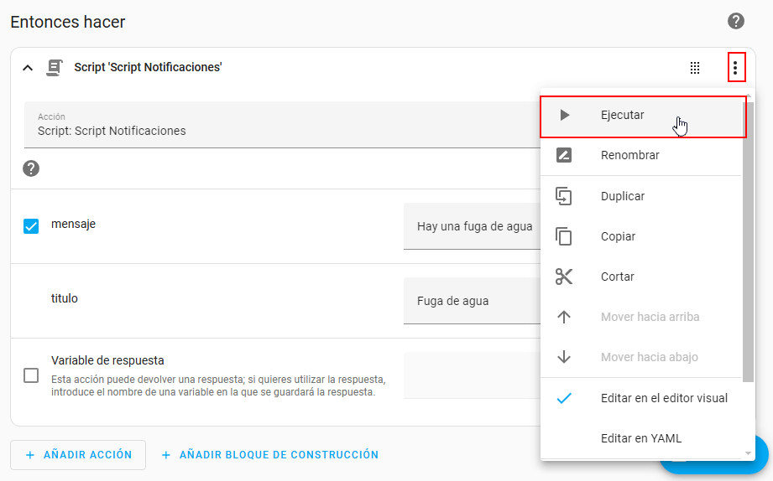Enable the Variable de respuesta checkbox
This screenshot has width=773, height=481.
tap(31, 375)
